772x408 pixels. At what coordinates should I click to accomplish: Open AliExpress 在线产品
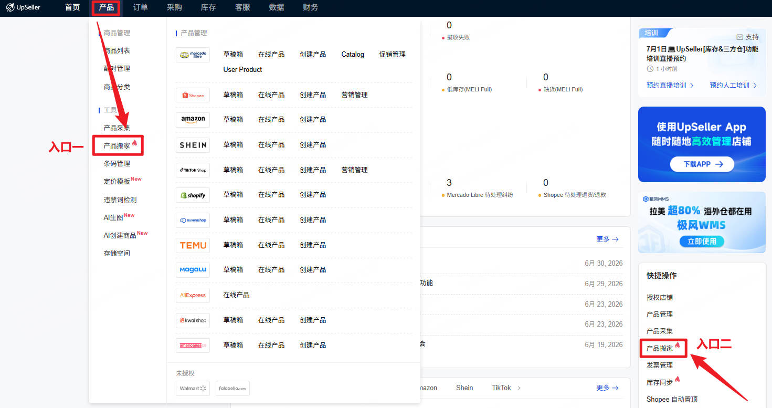[236, 295]
